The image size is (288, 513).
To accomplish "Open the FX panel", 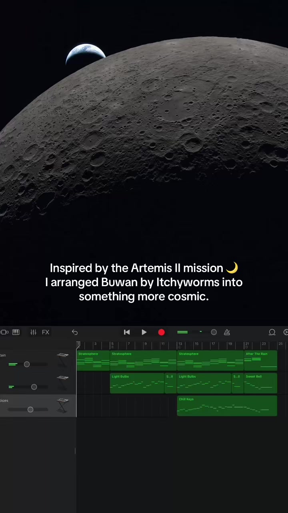I will click(46, 332).
